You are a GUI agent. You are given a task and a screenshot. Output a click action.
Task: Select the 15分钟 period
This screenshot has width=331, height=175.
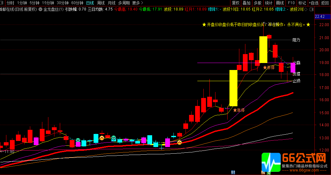point(48,3)
